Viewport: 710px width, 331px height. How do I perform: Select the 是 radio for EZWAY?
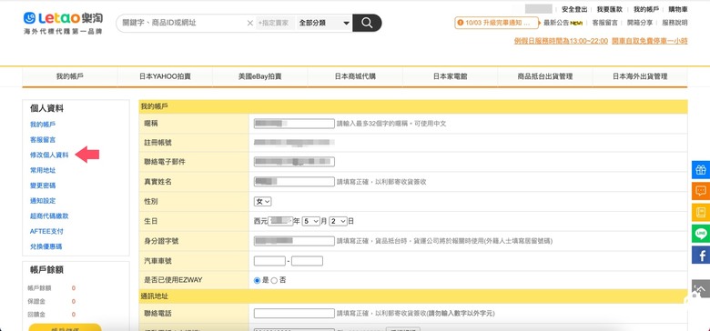(258, 280)
